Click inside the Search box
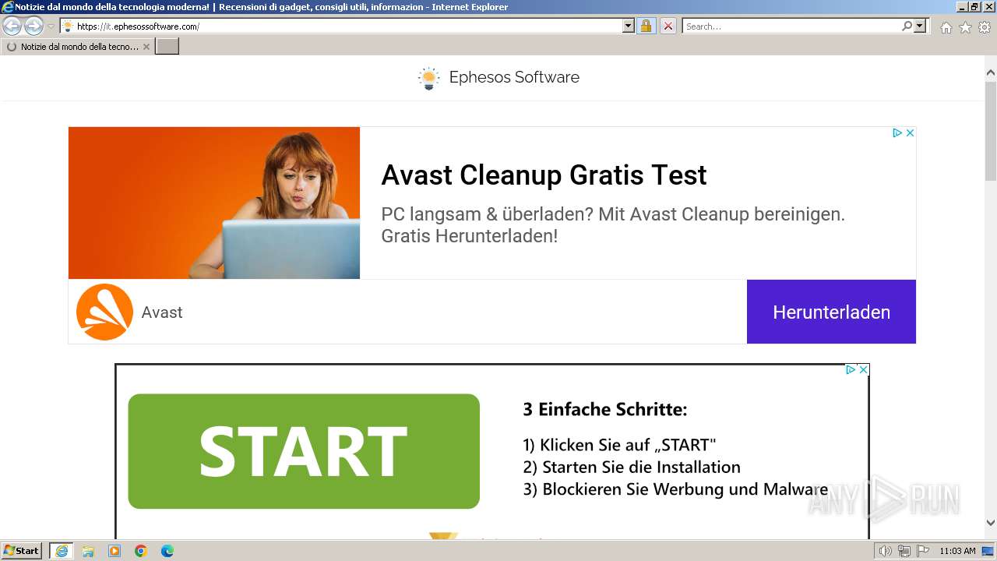The image size is (997, 561). tap(791, 26)
